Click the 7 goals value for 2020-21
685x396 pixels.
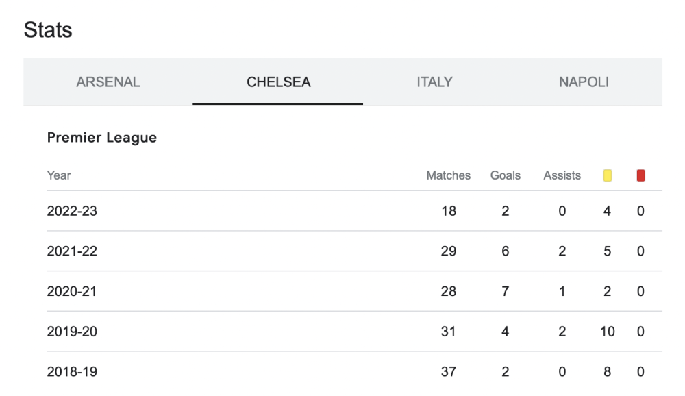(x=505, y=291)
